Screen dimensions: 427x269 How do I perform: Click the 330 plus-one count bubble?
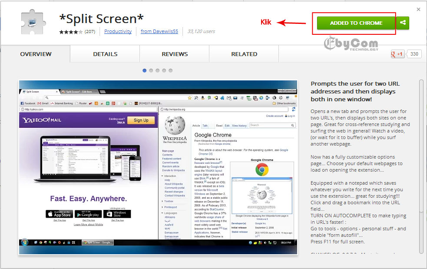coord(414,54)
